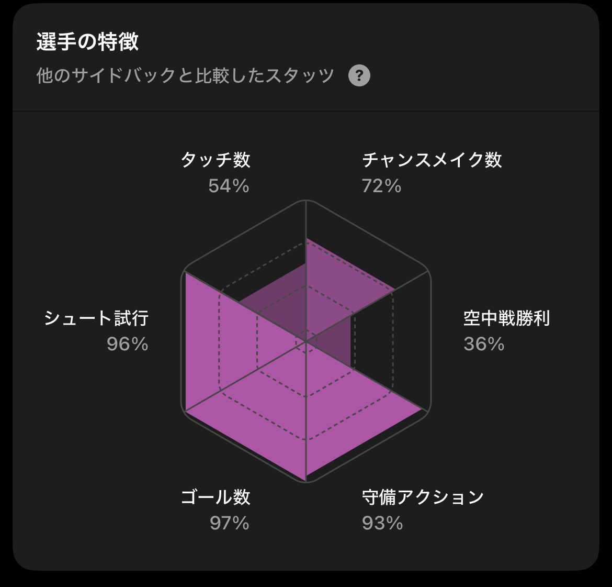Viewport: 612px width, 587px height.
Task: Click the 96% shot attempts value
Action: click(x=128, y=344)
